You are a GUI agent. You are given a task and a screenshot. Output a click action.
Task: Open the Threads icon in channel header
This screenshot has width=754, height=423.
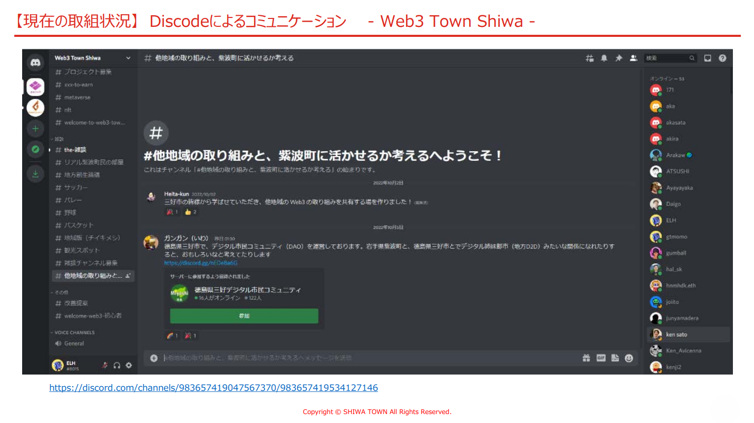[590, 58]
